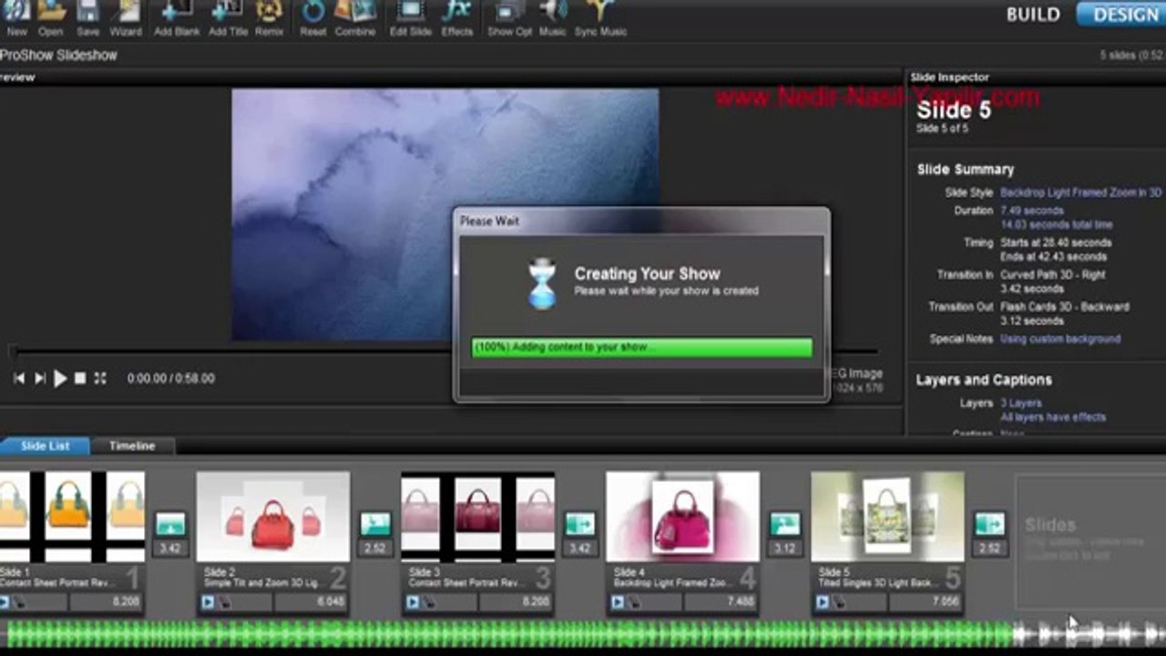Click Slide 1 duration value 8.208
This screenshot has height=656, width=1166.
pyautogui.click(x=125, y=602)
